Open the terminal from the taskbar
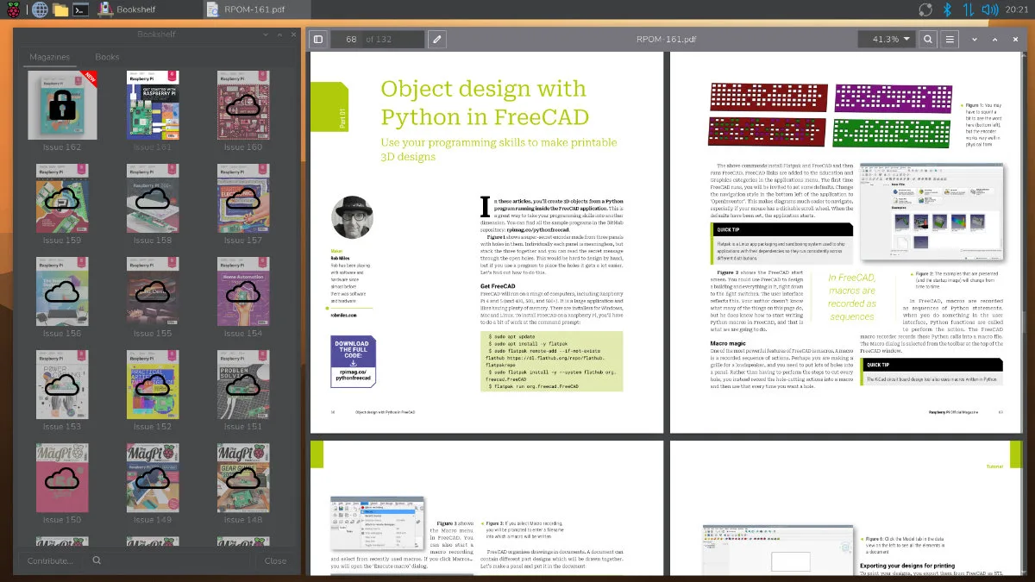Image resolution: width=1035 pixels, height=582 pixels. (x=81, y=10)
